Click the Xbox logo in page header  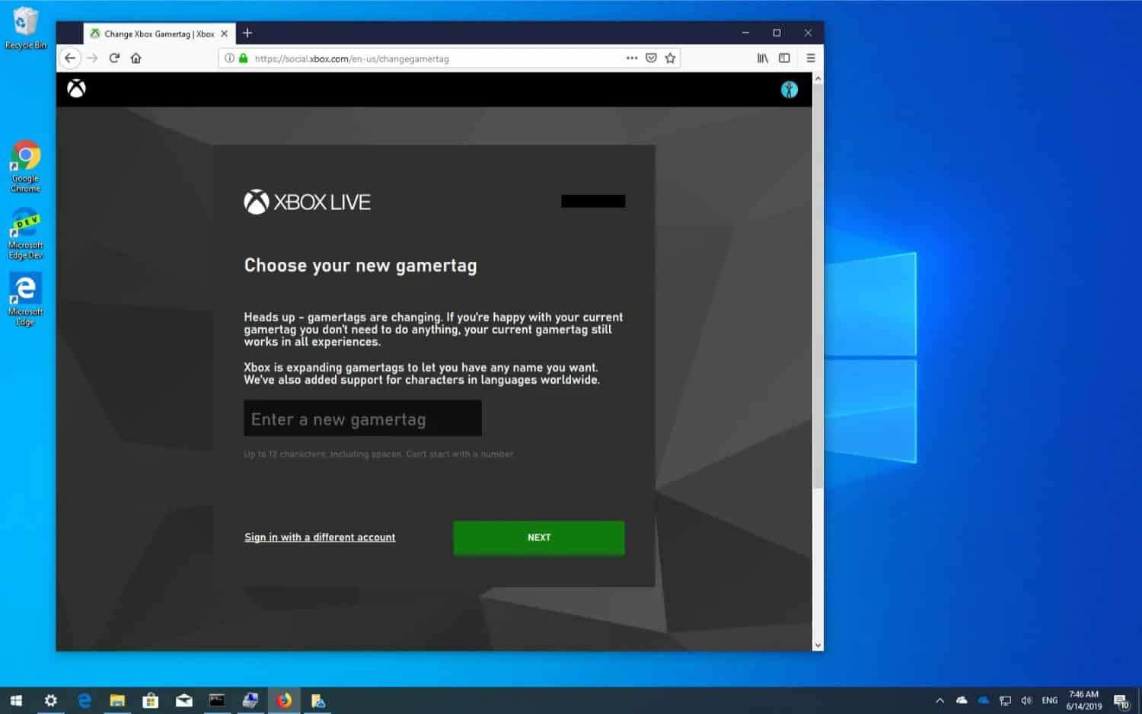[x=76, y=89]
